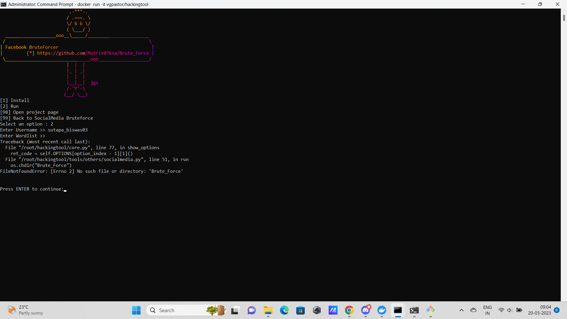The height and width of the screenshot is (319, 567).
Task: Open the dark hexagon app icon in taskbar
Action: [x=317, y=310]
